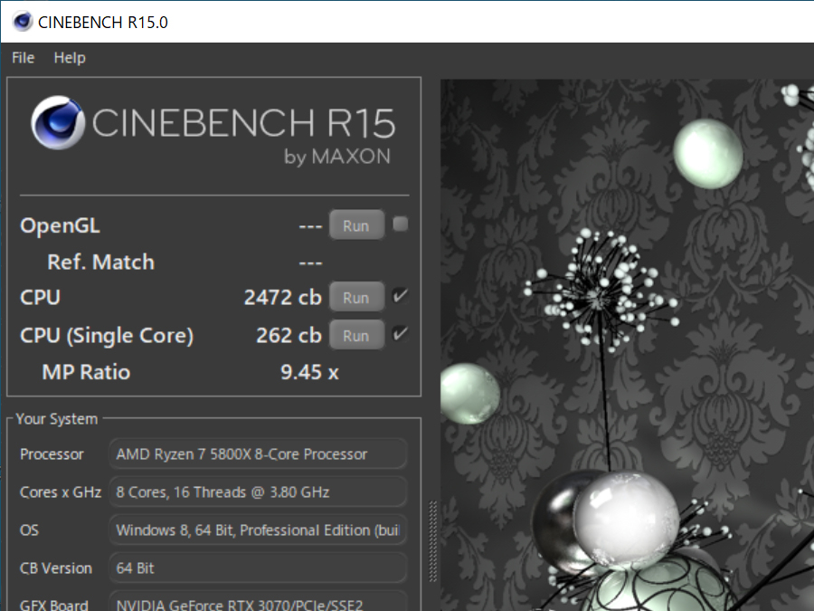Screen dimensions: 814x611
Task: Click the Processor field showing Ryzen 7 5800X
Action: pyautogui.click(x=258, y=454)
